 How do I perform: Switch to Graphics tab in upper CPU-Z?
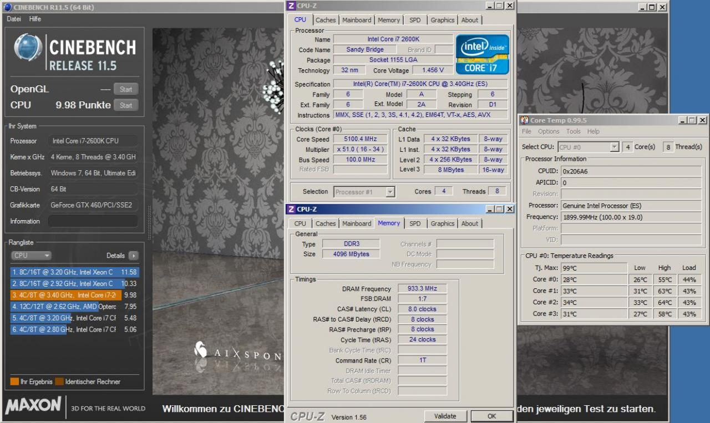tap(443, 20)
